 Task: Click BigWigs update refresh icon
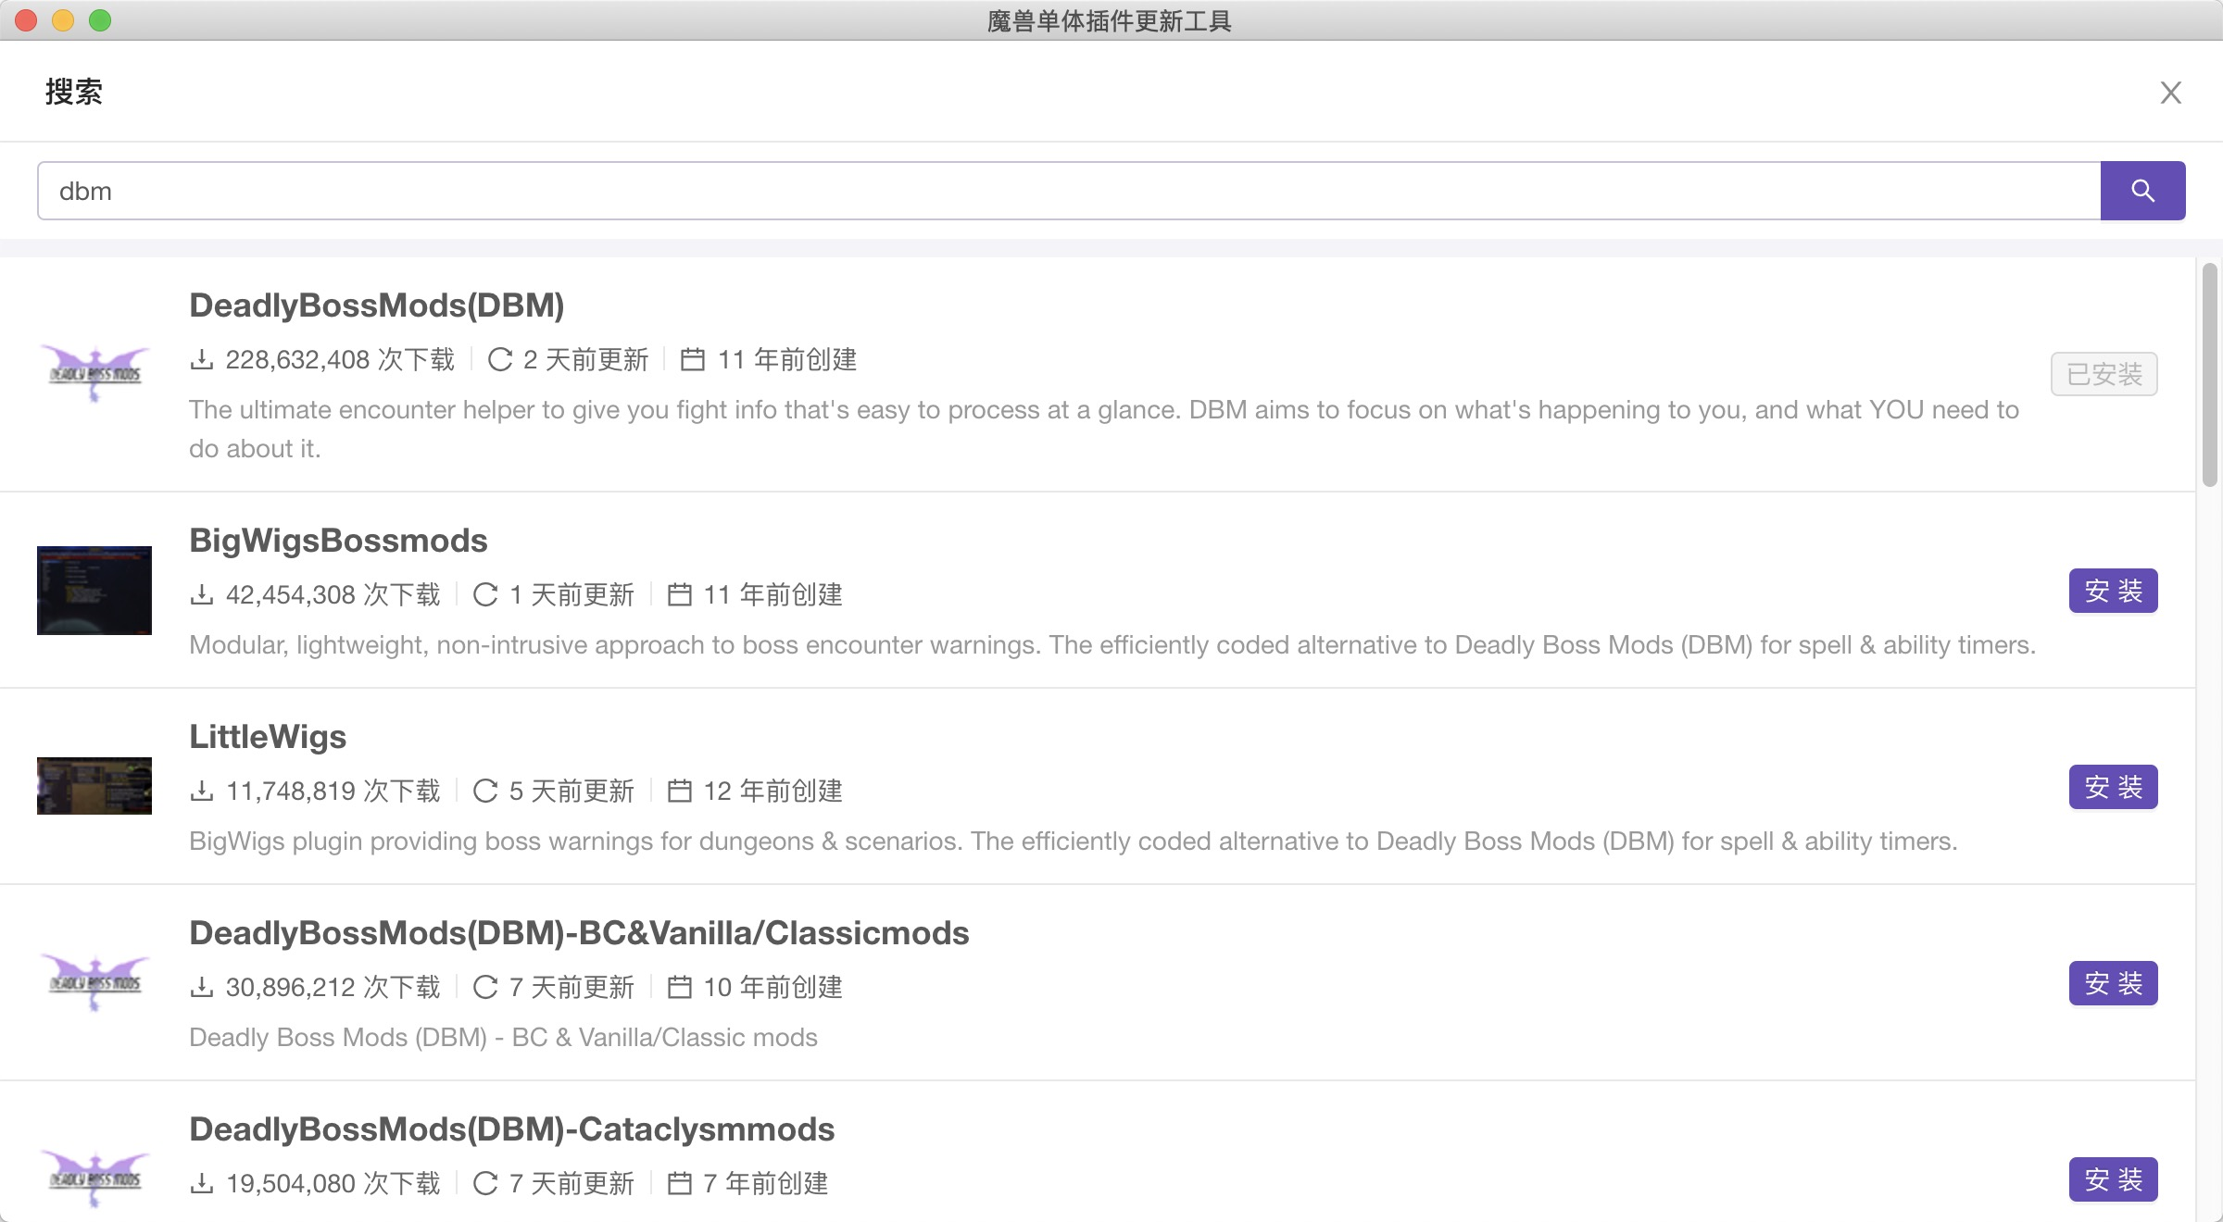point(485,594)
